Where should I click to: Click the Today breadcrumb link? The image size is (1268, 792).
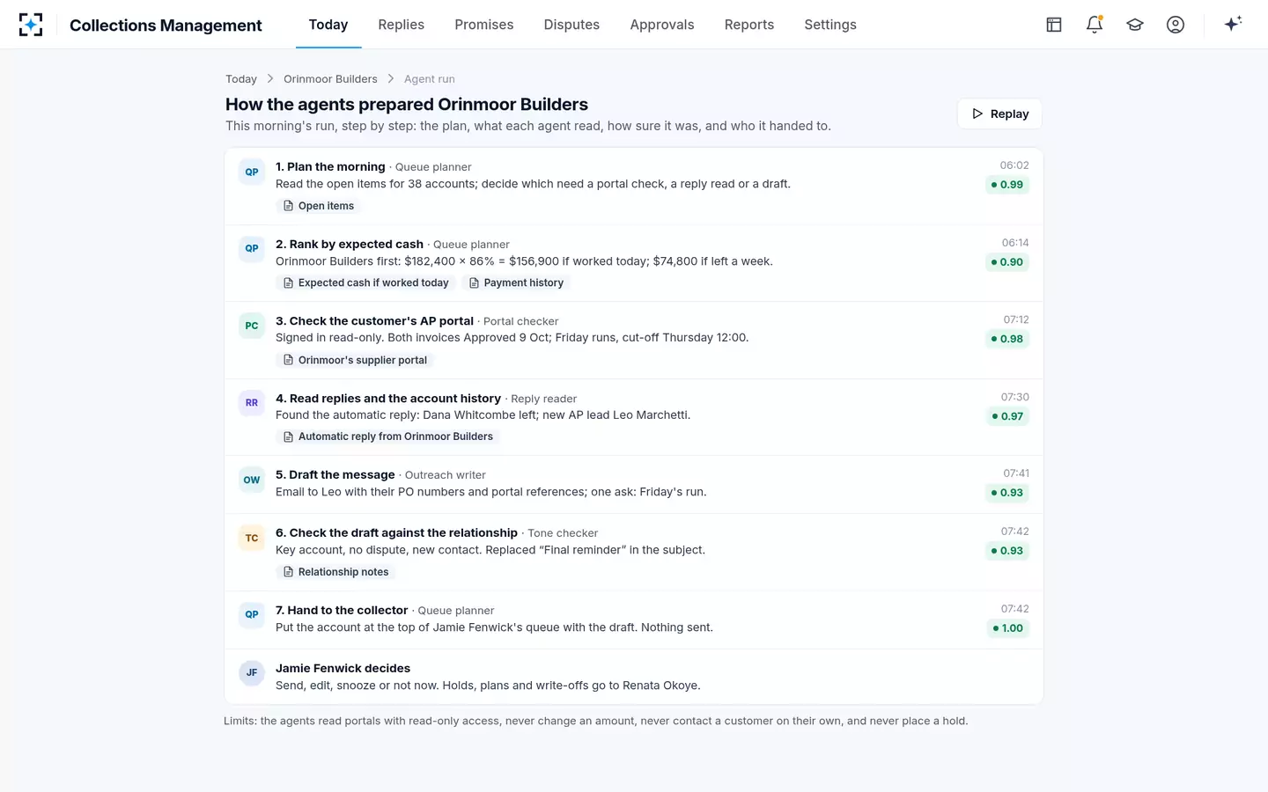click(x=241, y=79)
